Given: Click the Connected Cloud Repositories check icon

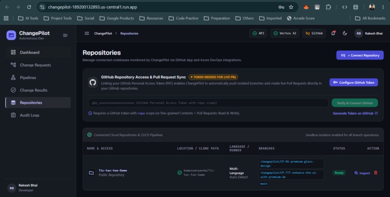Looking at the screenshot, I should 90,135.
